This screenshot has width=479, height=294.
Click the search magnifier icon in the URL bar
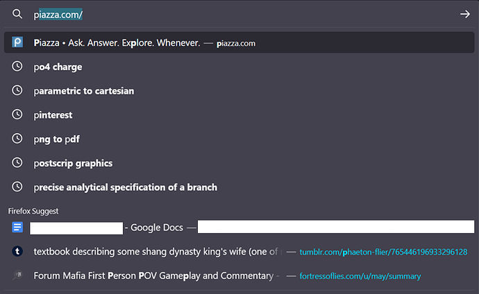click(x=17, y=14)
